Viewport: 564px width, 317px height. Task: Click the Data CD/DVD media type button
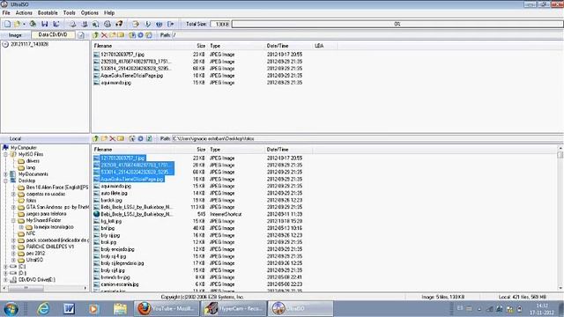coord(53,35)
